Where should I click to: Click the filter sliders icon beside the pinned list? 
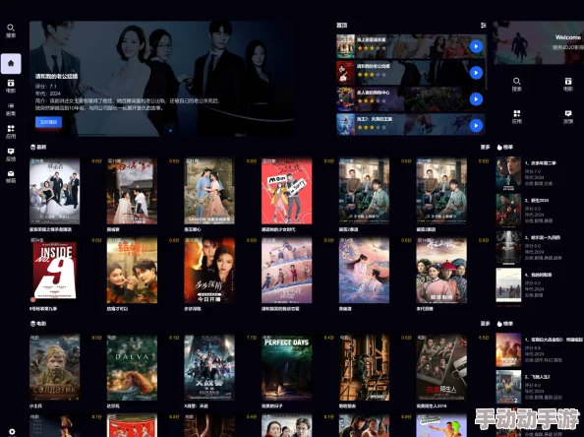pyautogui.click(x=483, y=26)
